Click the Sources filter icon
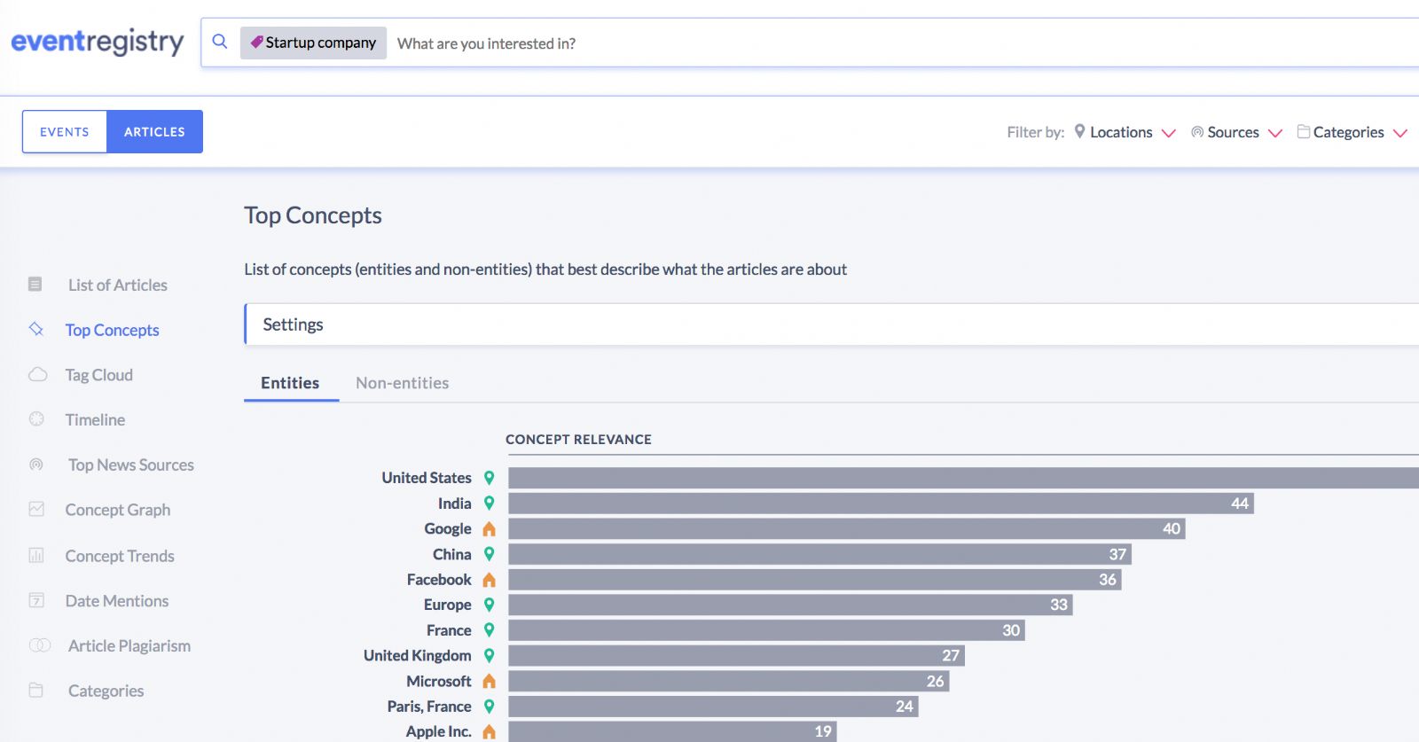 pos(1197,132)
